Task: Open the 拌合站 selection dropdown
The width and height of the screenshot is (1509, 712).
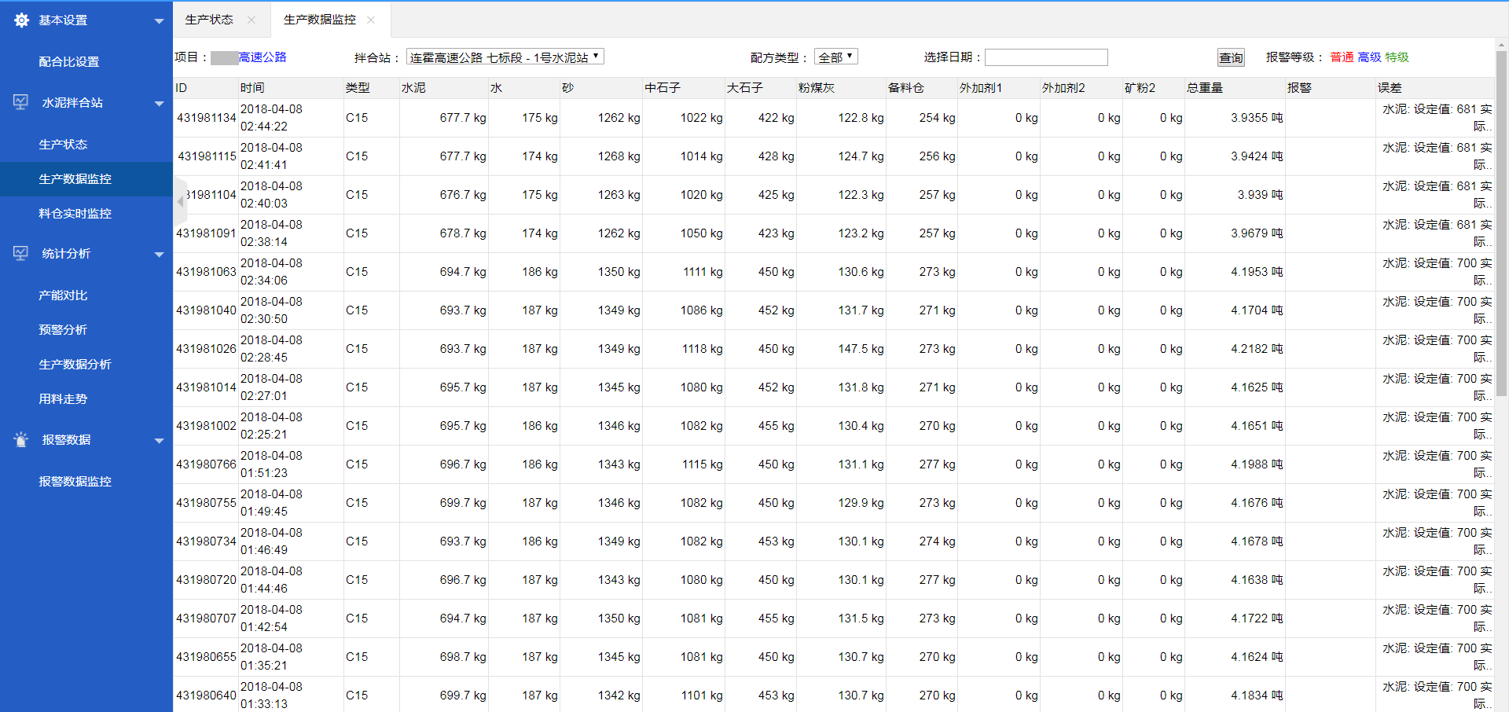Action: click(x=505, y=57)
